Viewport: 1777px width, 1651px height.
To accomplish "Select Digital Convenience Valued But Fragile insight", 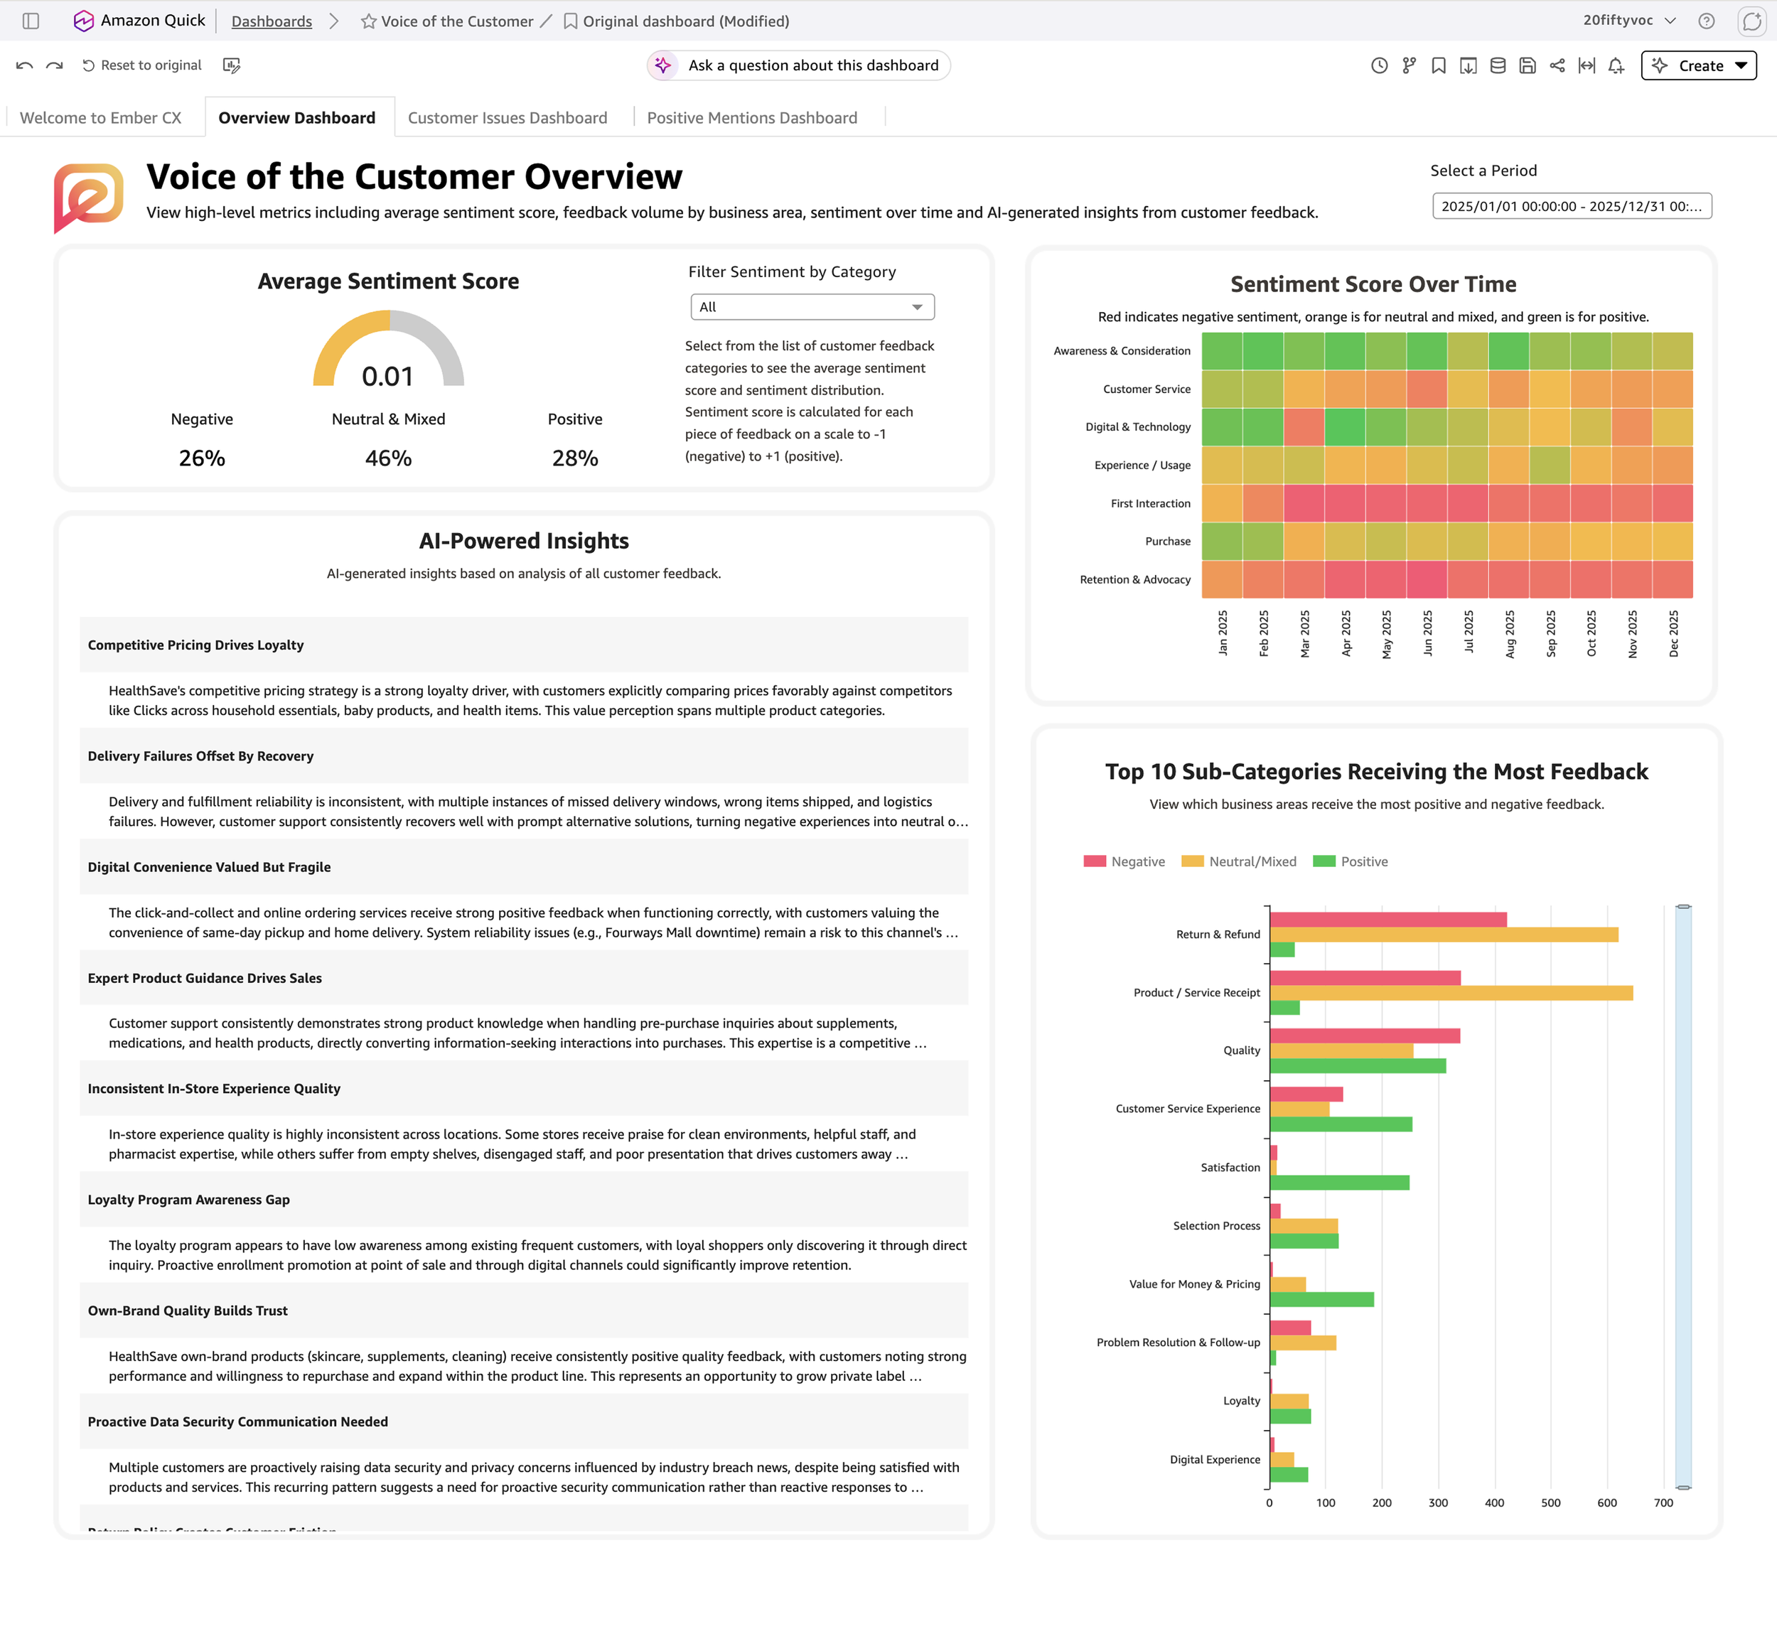I will [524, 866].
